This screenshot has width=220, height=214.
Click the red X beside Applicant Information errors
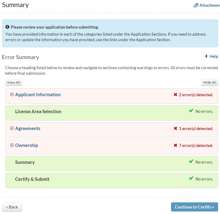pyautogui.click(x=176, y=95)
